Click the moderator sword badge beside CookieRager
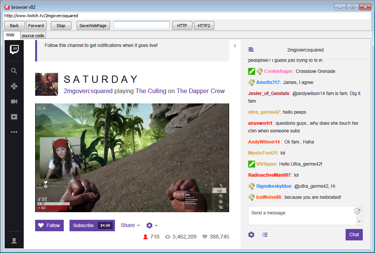This screenshot has width=375, height=253. (x=252, y=71)
